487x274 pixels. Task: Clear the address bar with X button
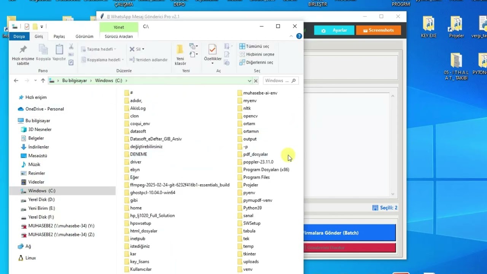tap(256, 81)
